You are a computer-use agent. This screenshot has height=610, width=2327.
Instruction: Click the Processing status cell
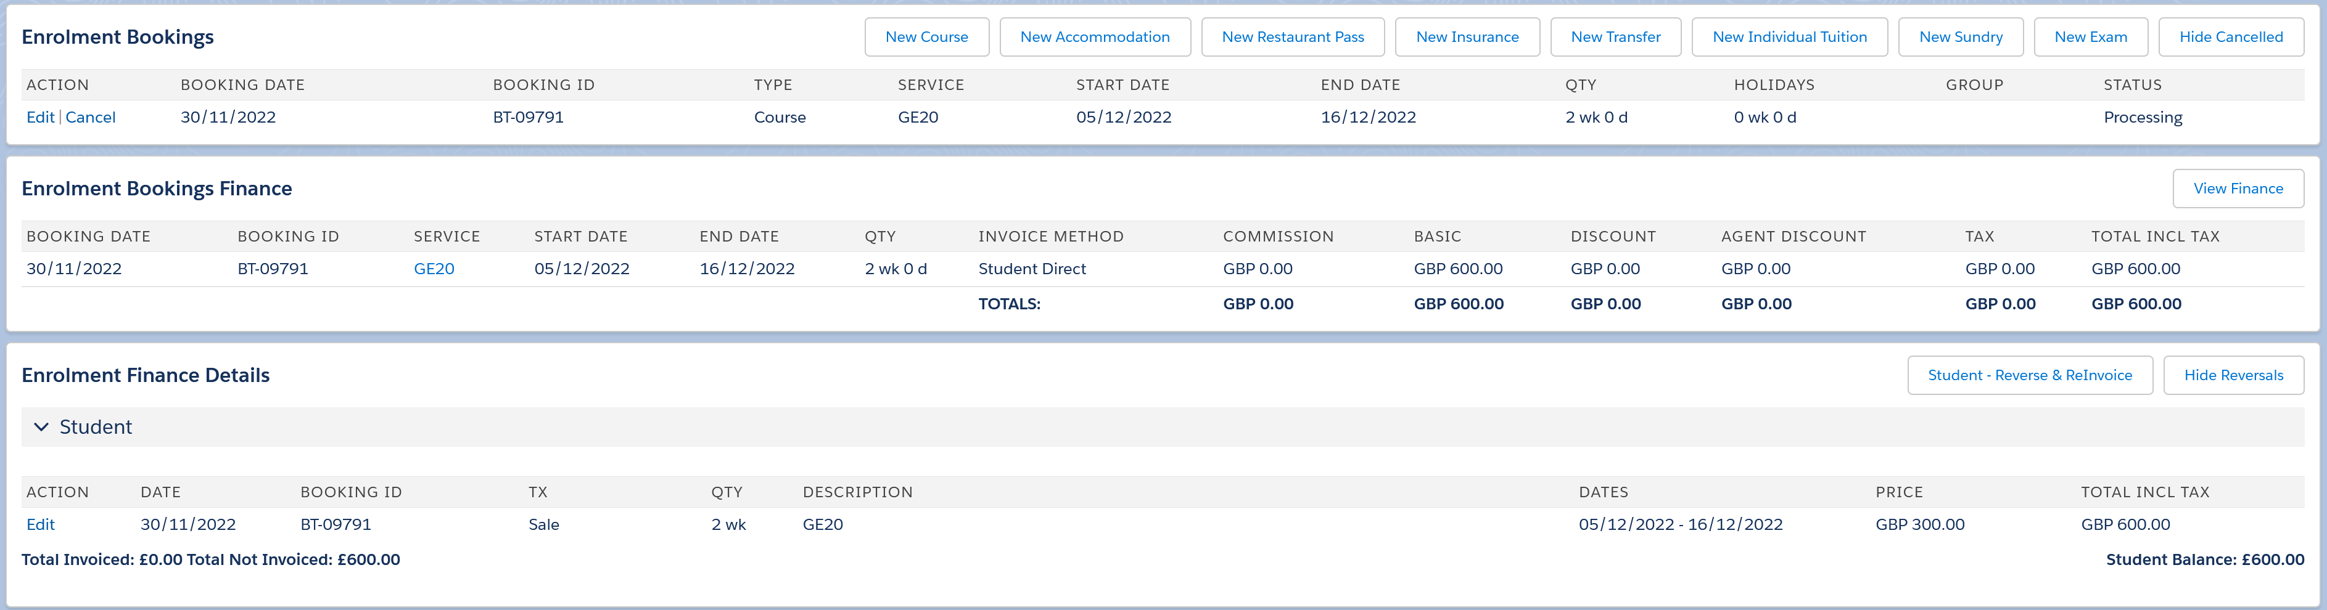2142,117
